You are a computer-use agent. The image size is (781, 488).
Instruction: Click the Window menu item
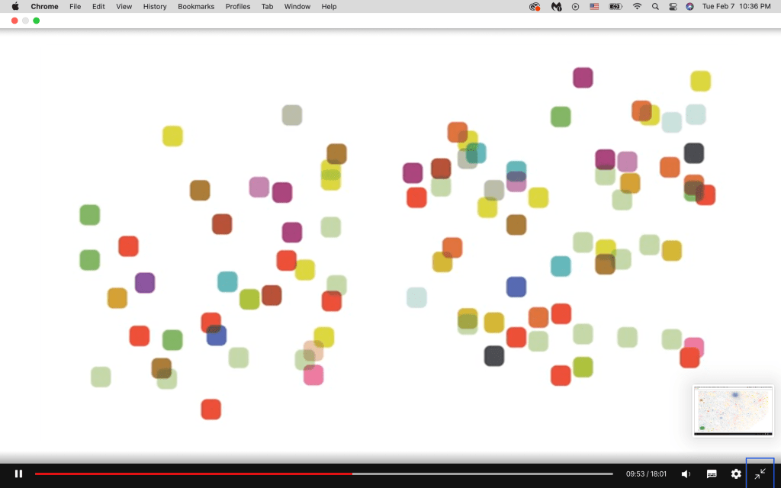click(x=297, y=6)
